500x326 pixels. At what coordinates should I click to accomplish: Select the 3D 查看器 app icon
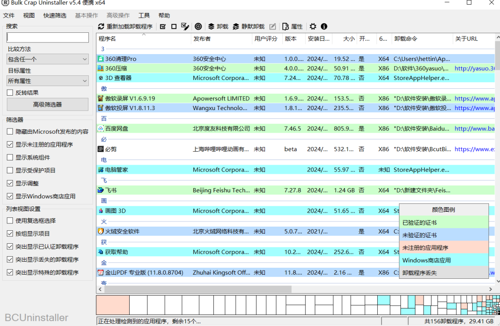(101, 78)
